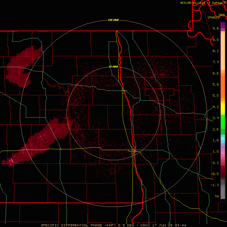
Task: Click the 0.2 color scale value
Action: pos(216,163)
